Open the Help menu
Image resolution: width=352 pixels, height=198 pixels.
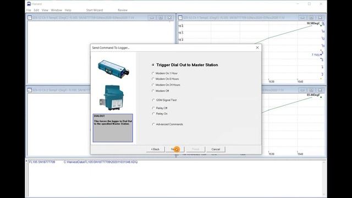(x=68, y=10)
